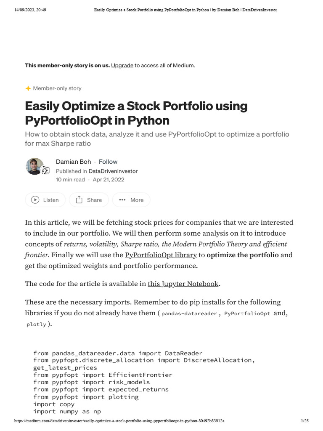This screenshot has height=431, width=323.
Task: Click the More button label
Action: click(137, 200)
